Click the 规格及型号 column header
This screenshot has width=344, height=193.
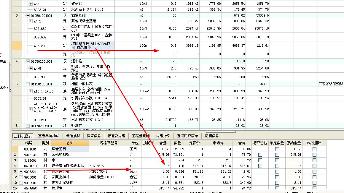click(x=109, y=143)
